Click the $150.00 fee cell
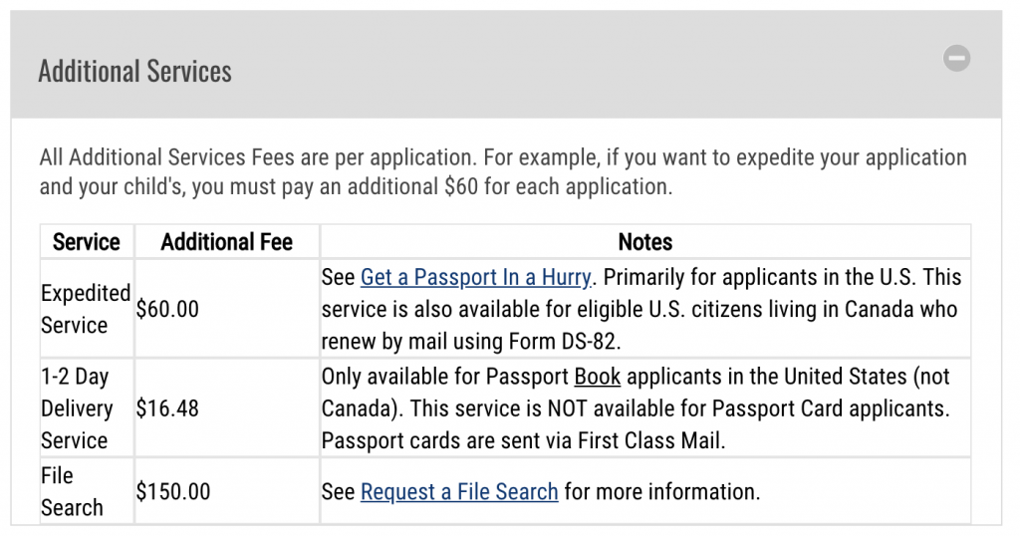 173,492
